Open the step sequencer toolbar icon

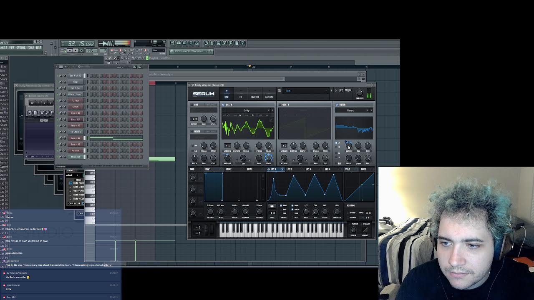pyautogui.click(x=178, y=43)
